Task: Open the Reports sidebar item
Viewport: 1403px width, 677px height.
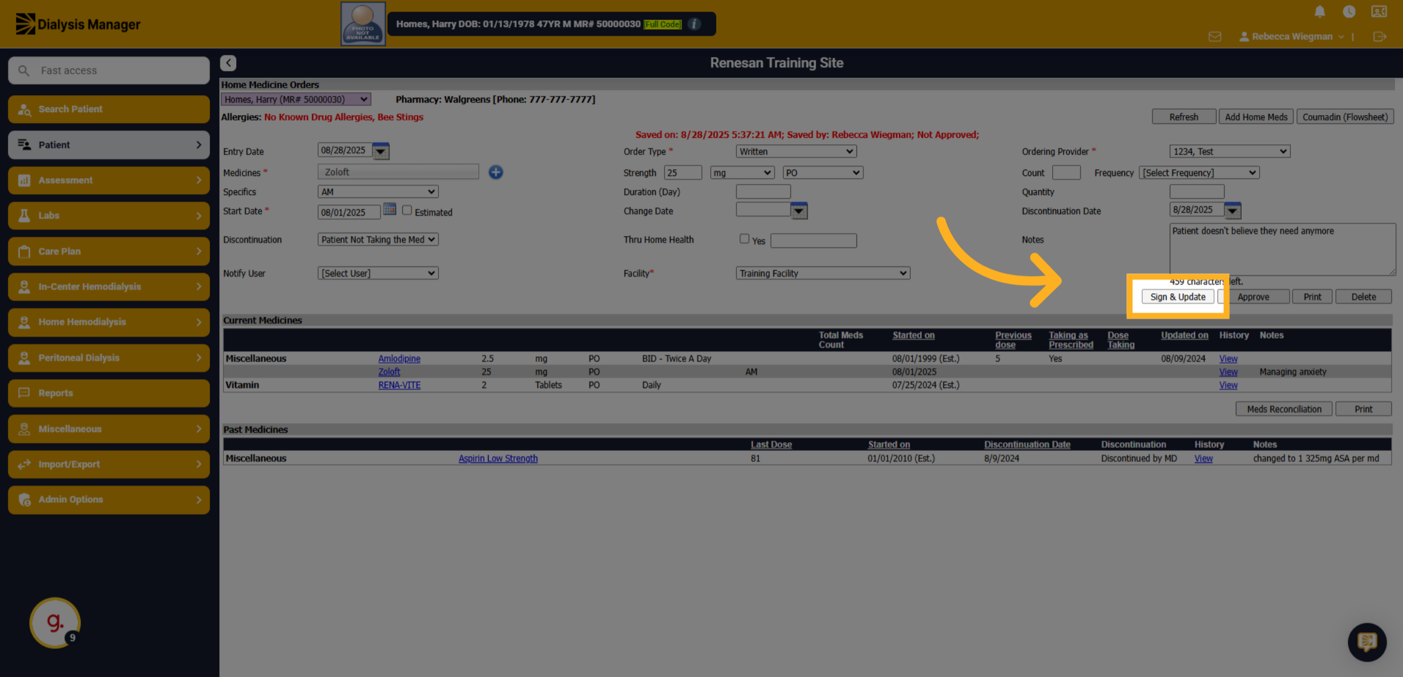Action: click(109, 393)
